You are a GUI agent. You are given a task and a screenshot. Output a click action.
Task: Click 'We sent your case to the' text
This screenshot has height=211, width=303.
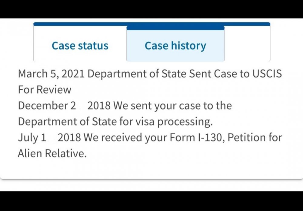[172, 106]
